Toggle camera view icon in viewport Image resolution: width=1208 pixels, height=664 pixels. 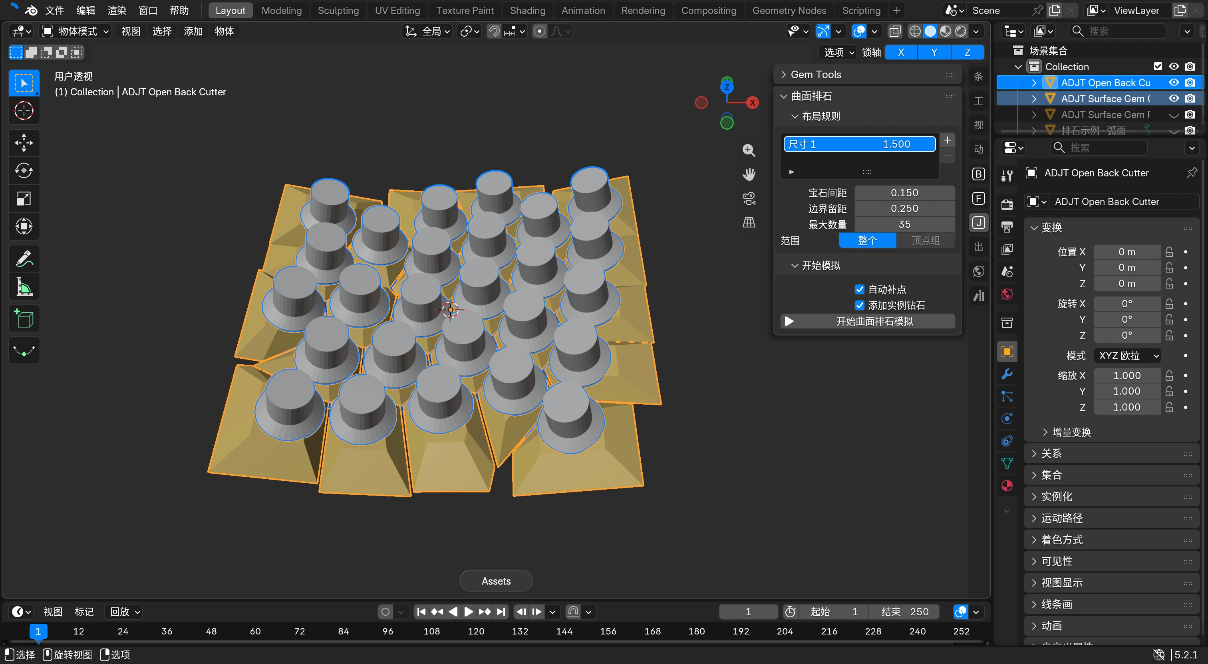(749, 199)
